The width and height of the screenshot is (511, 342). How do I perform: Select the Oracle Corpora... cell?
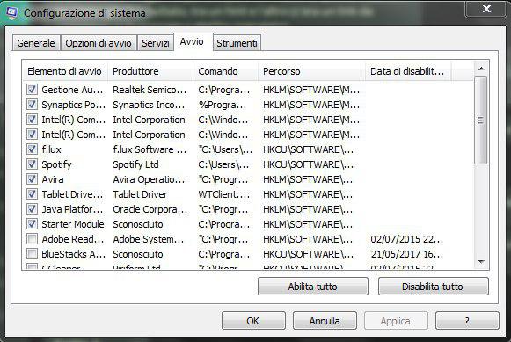(x=150, y=209)
